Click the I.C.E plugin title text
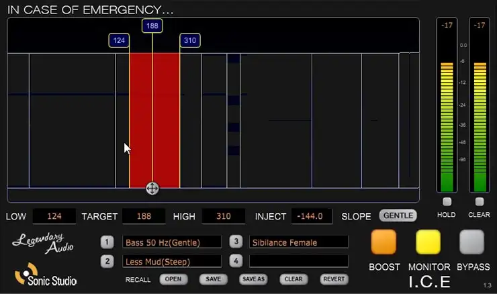 (x=429, y=282)
